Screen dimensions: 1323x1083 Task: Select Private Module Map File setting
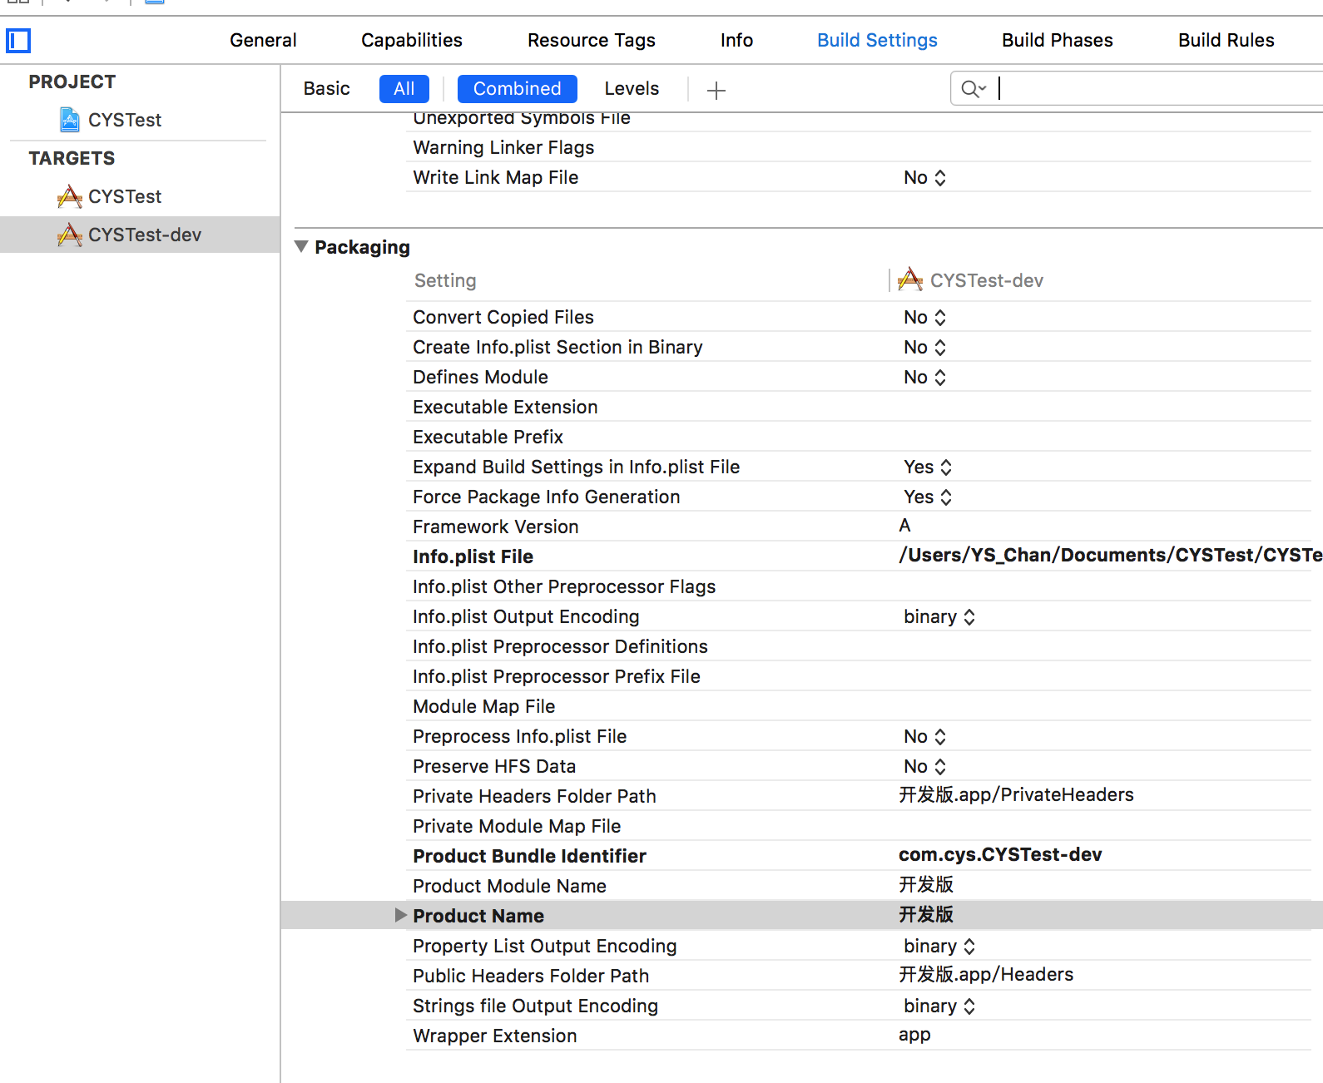pos(517,826)
